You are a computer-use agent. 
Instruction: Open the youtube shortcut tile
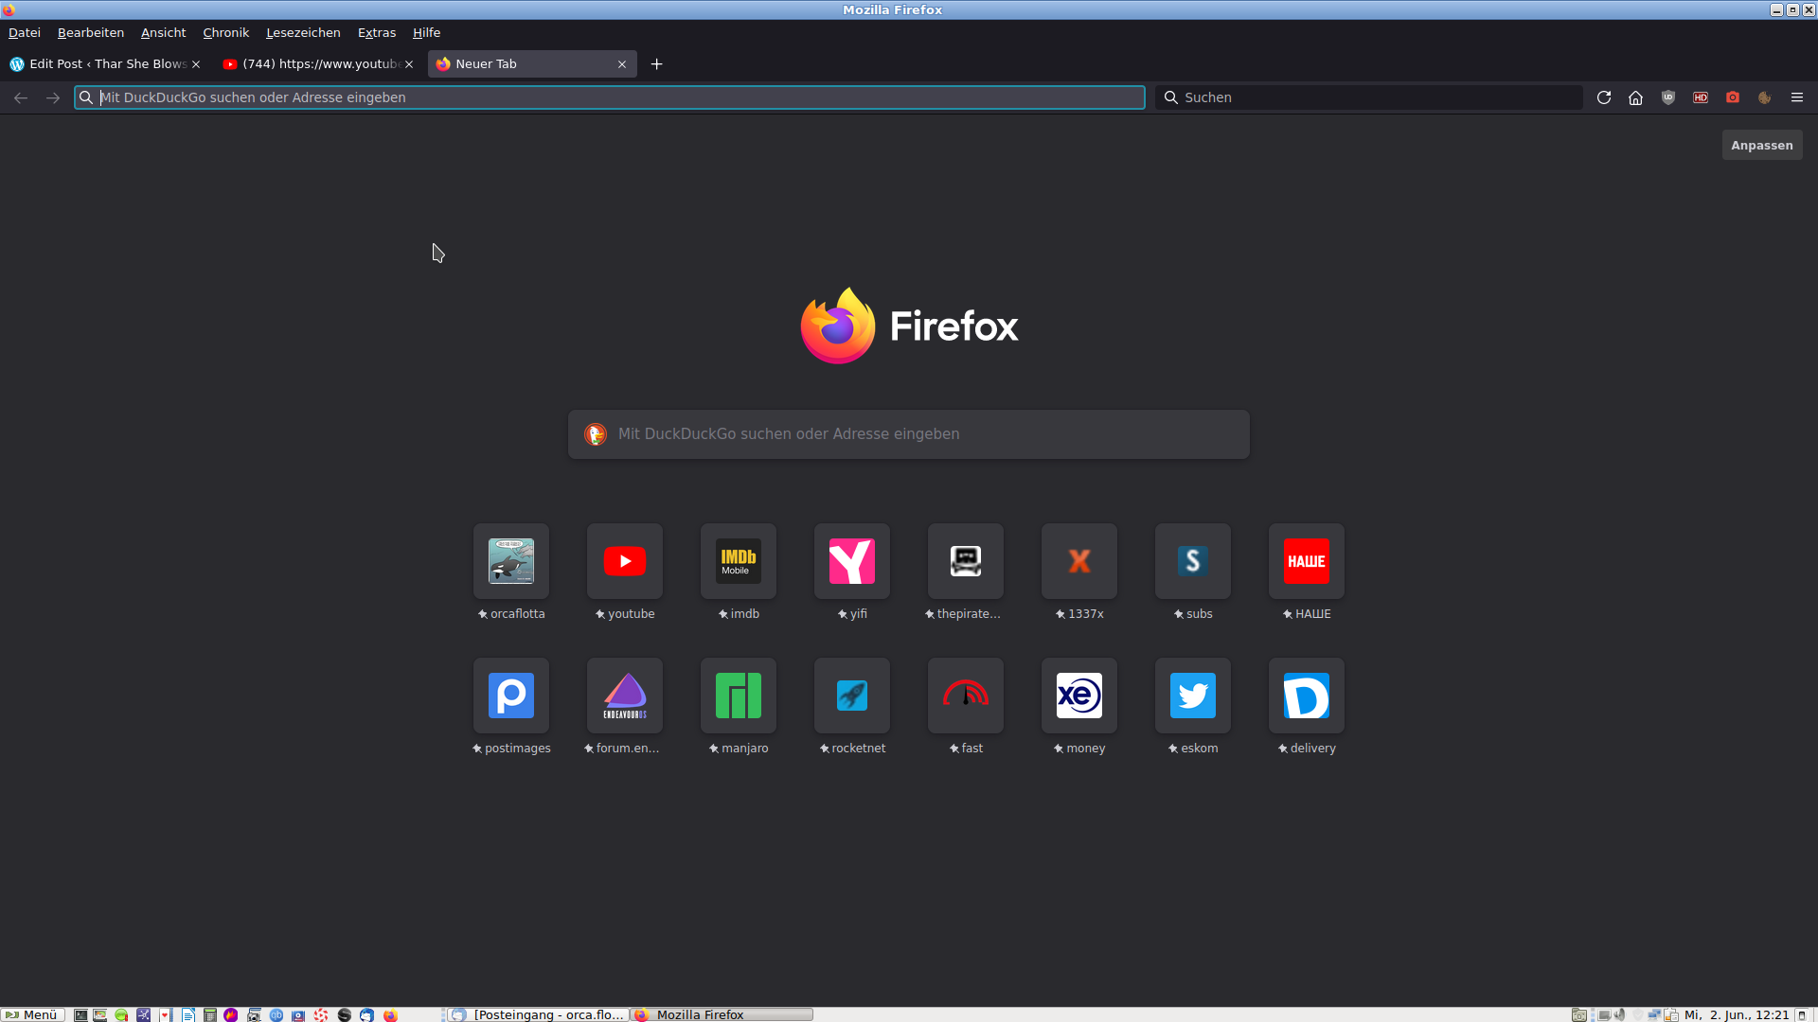pyautogui.click(x=625, y=561)
